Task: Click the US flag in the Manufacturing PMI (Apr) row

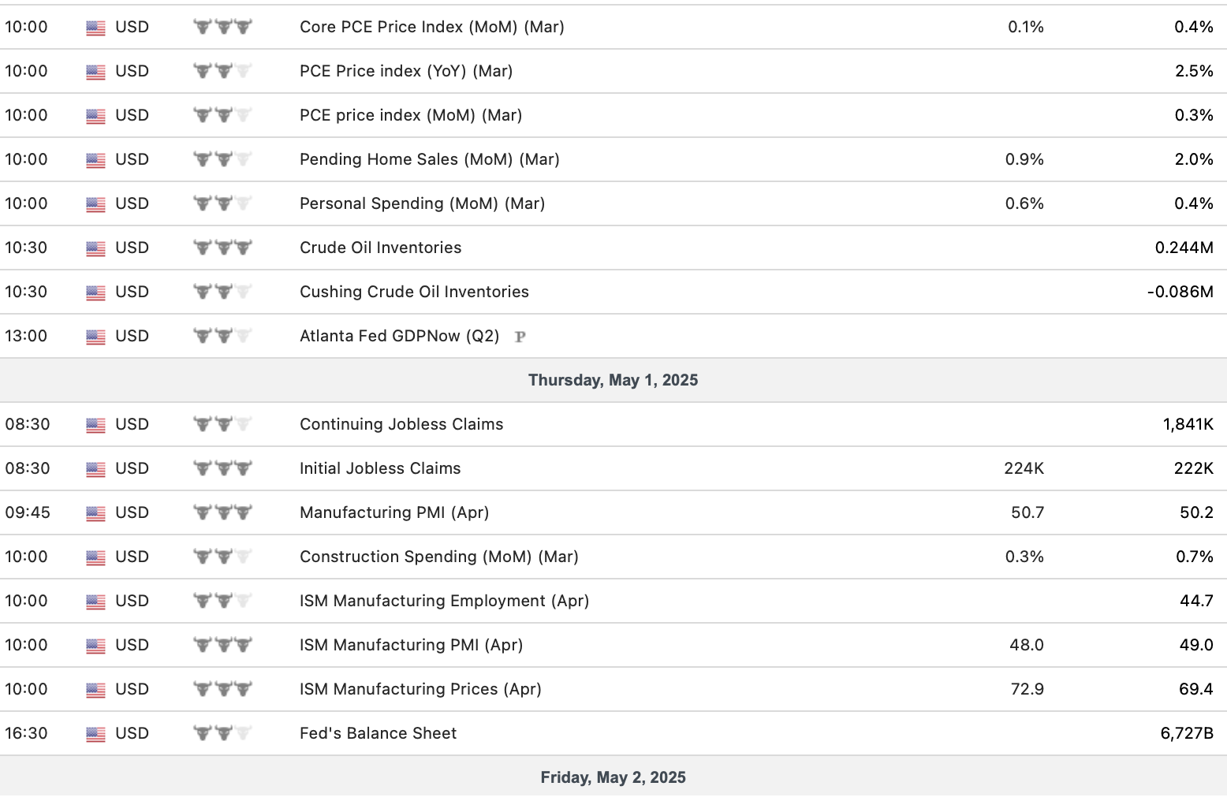Action: (x=95, y=513)
